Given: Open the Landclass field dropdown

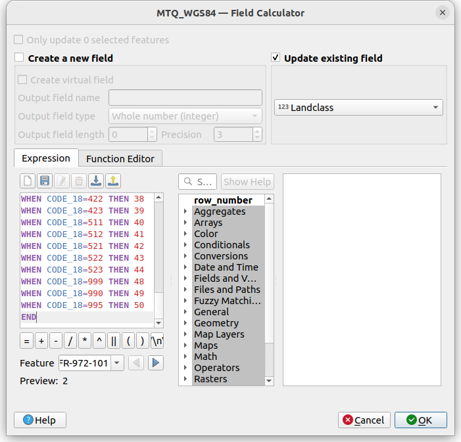Looking at the screenshot, I should point(358,108).
